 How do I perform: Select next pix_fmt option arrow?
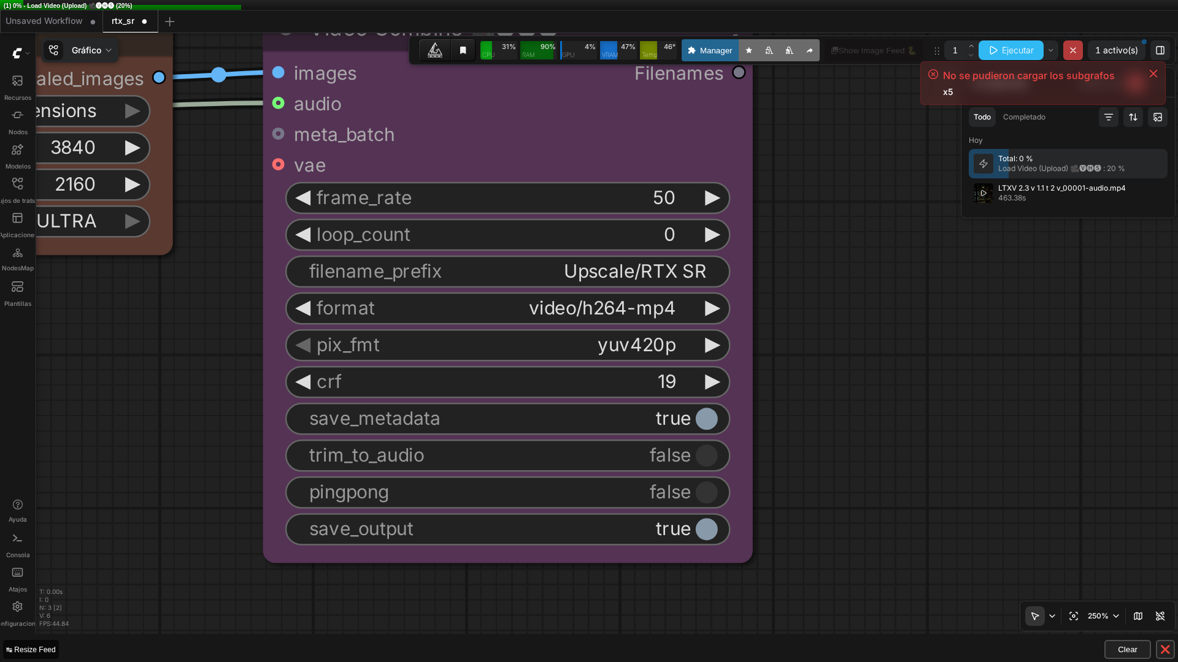click(x=712, y=345)
